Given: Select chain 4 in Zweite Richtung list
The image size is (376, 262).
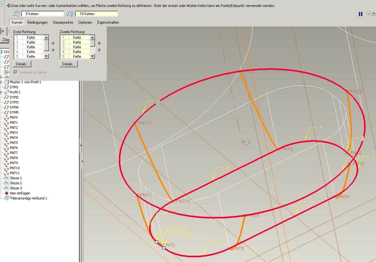Looking at the screenshot, I should (x=75, y=52).
